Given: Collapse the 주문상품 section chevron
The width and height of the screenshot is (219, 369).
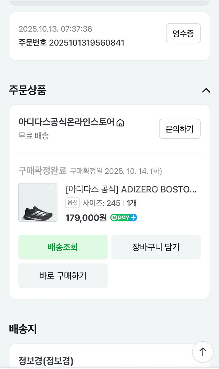Looking at the screenshot, I should tap(206, 90).
